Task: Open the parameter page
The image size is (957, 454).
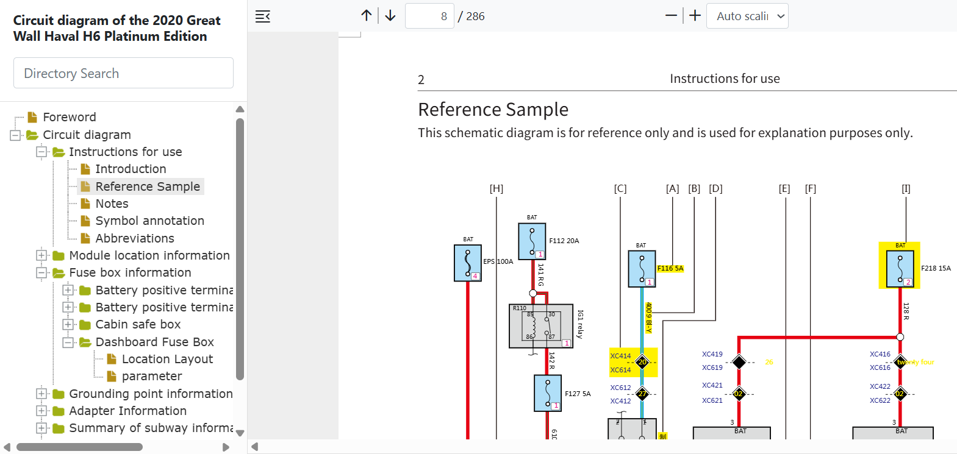Action: pos(152,376)
